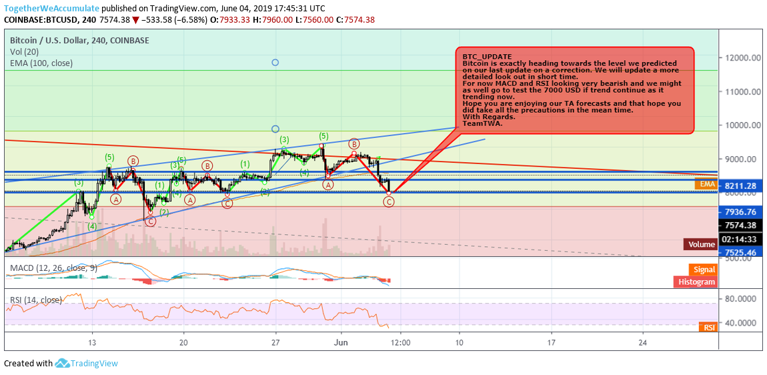Click the red Histogram tag in the MACD pane

tap(696, 282)
